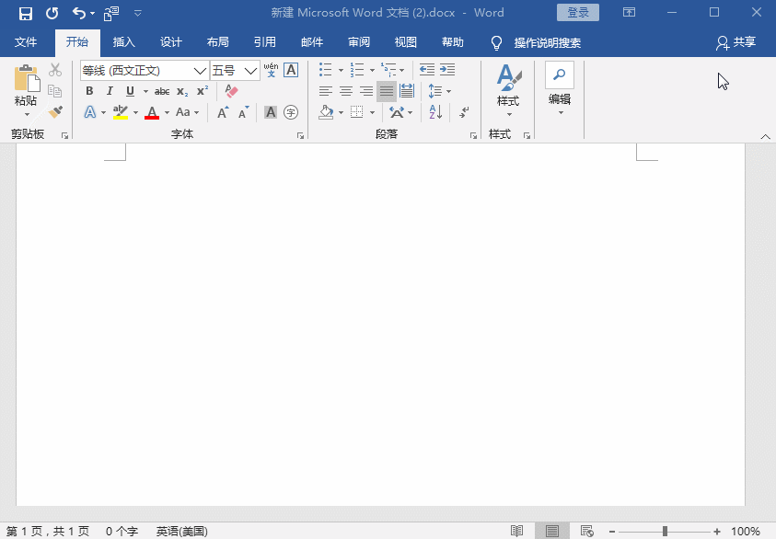Click the Copy icon
Image resolution: width=776 pixels, height=539 pixels.
55,91
